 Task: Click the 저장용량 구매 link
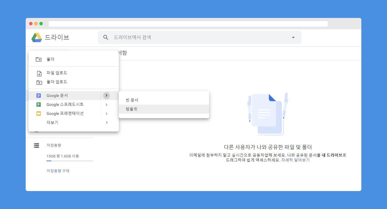[58, 171]
